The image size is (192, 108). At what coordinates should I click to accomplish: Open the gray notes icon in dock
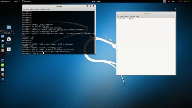point(3,70)
